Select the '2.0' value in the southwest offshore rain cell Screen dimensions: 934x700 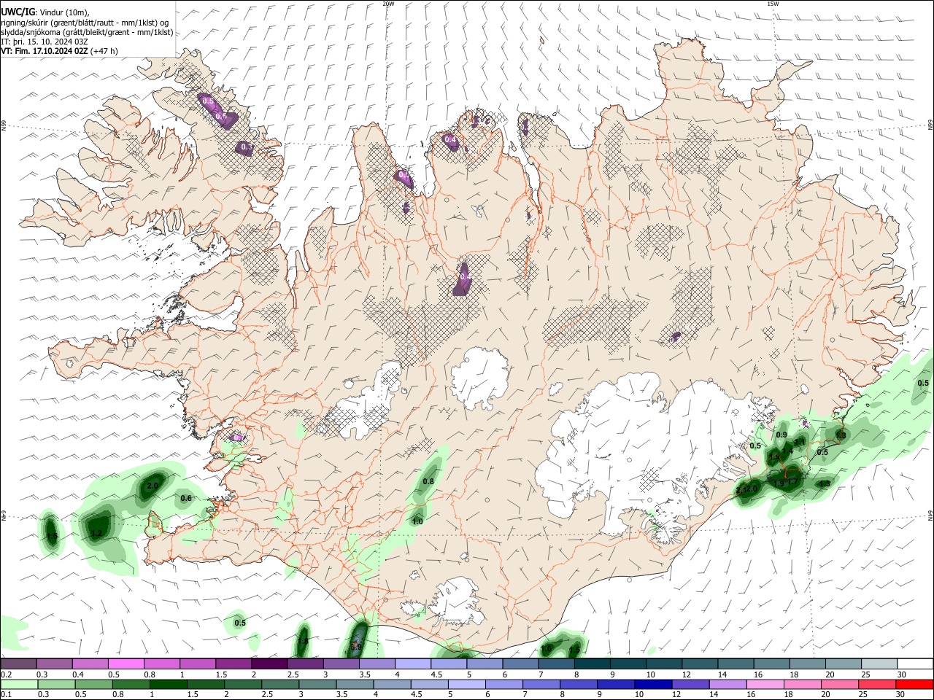click(153, 486)
